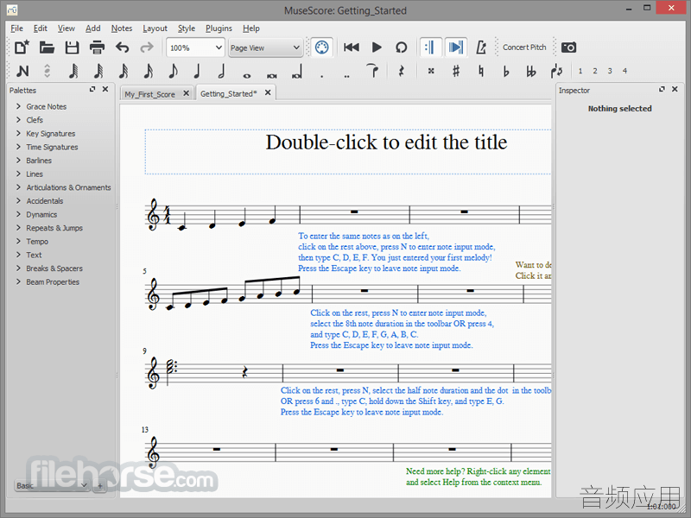This screenshot has height=518, width=691.
Task: Toggle the metronome
Action: point(481,47)
